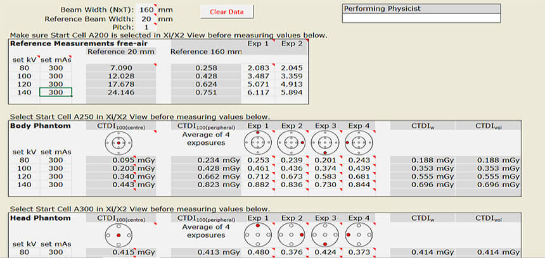The height and width of the screenshot is (258, 545).
Task: Click the Body Phantom Exp 2 position icon
Action: tap(292, 143)
